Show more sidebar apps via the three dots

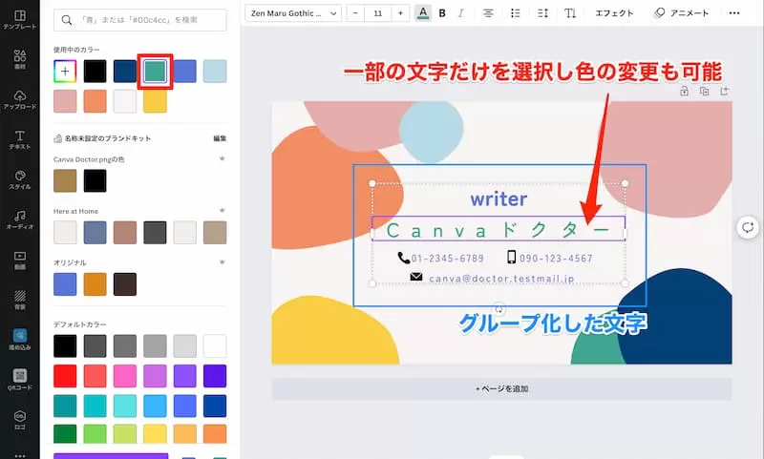tap(19, 455)
